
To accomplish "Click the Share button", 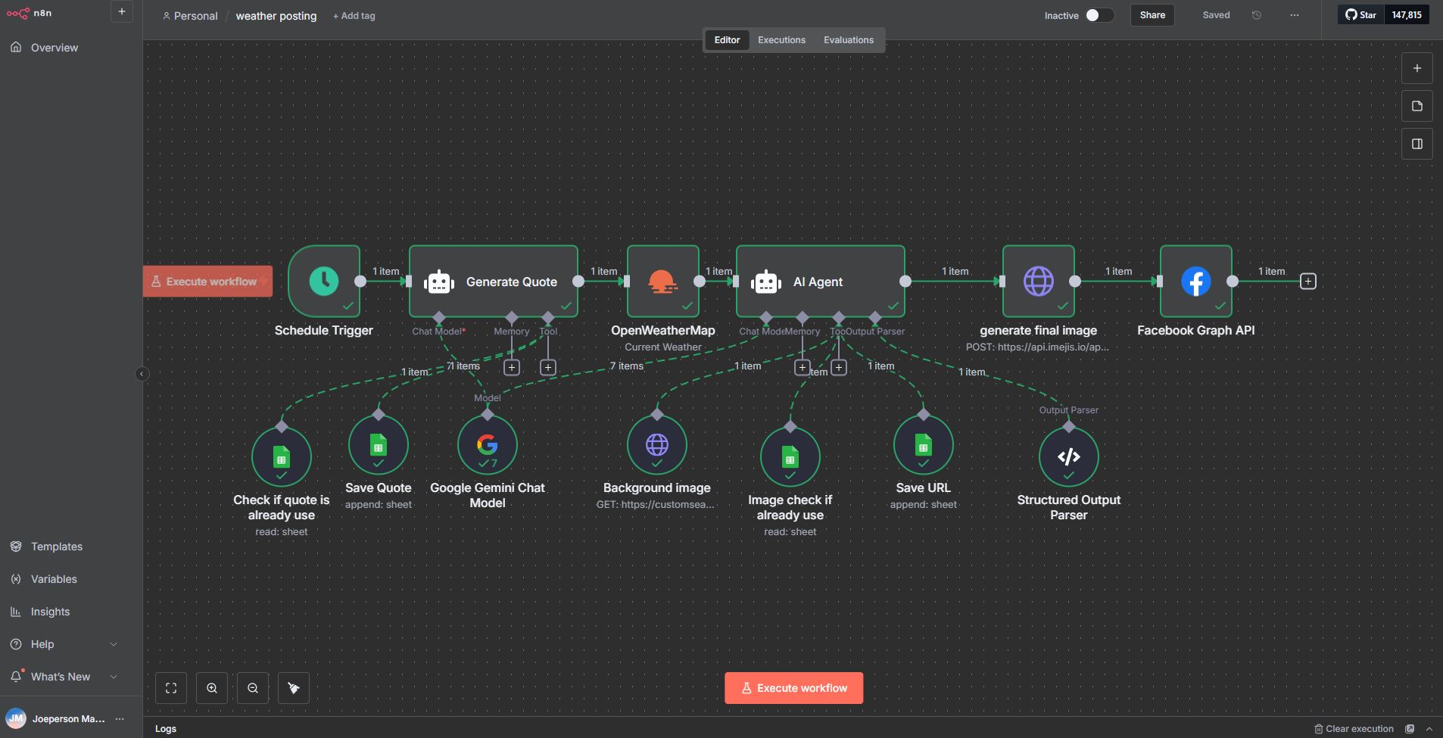I will (x=1152, y=15).
